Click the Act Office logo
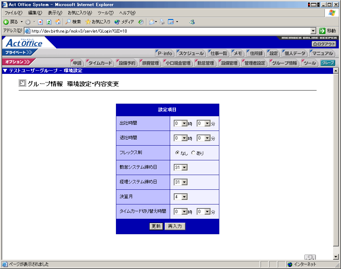The height and width of the screenshot is (269, 341). [24, 43]
